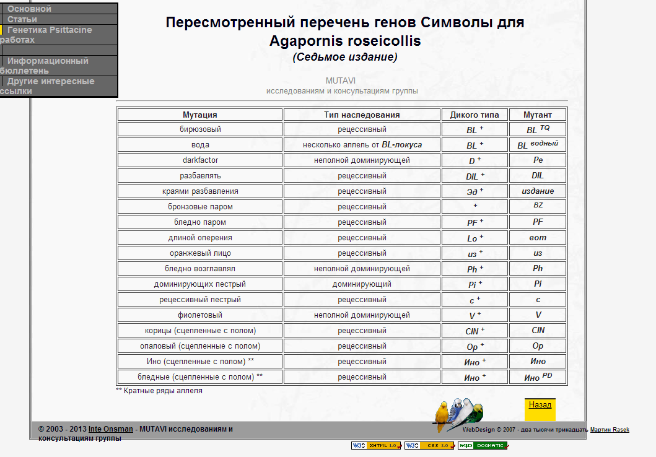Viewport: 656px width, 457px height.
Task: Select Генетика Psittacine menu item
Action: tap(59, 35)
